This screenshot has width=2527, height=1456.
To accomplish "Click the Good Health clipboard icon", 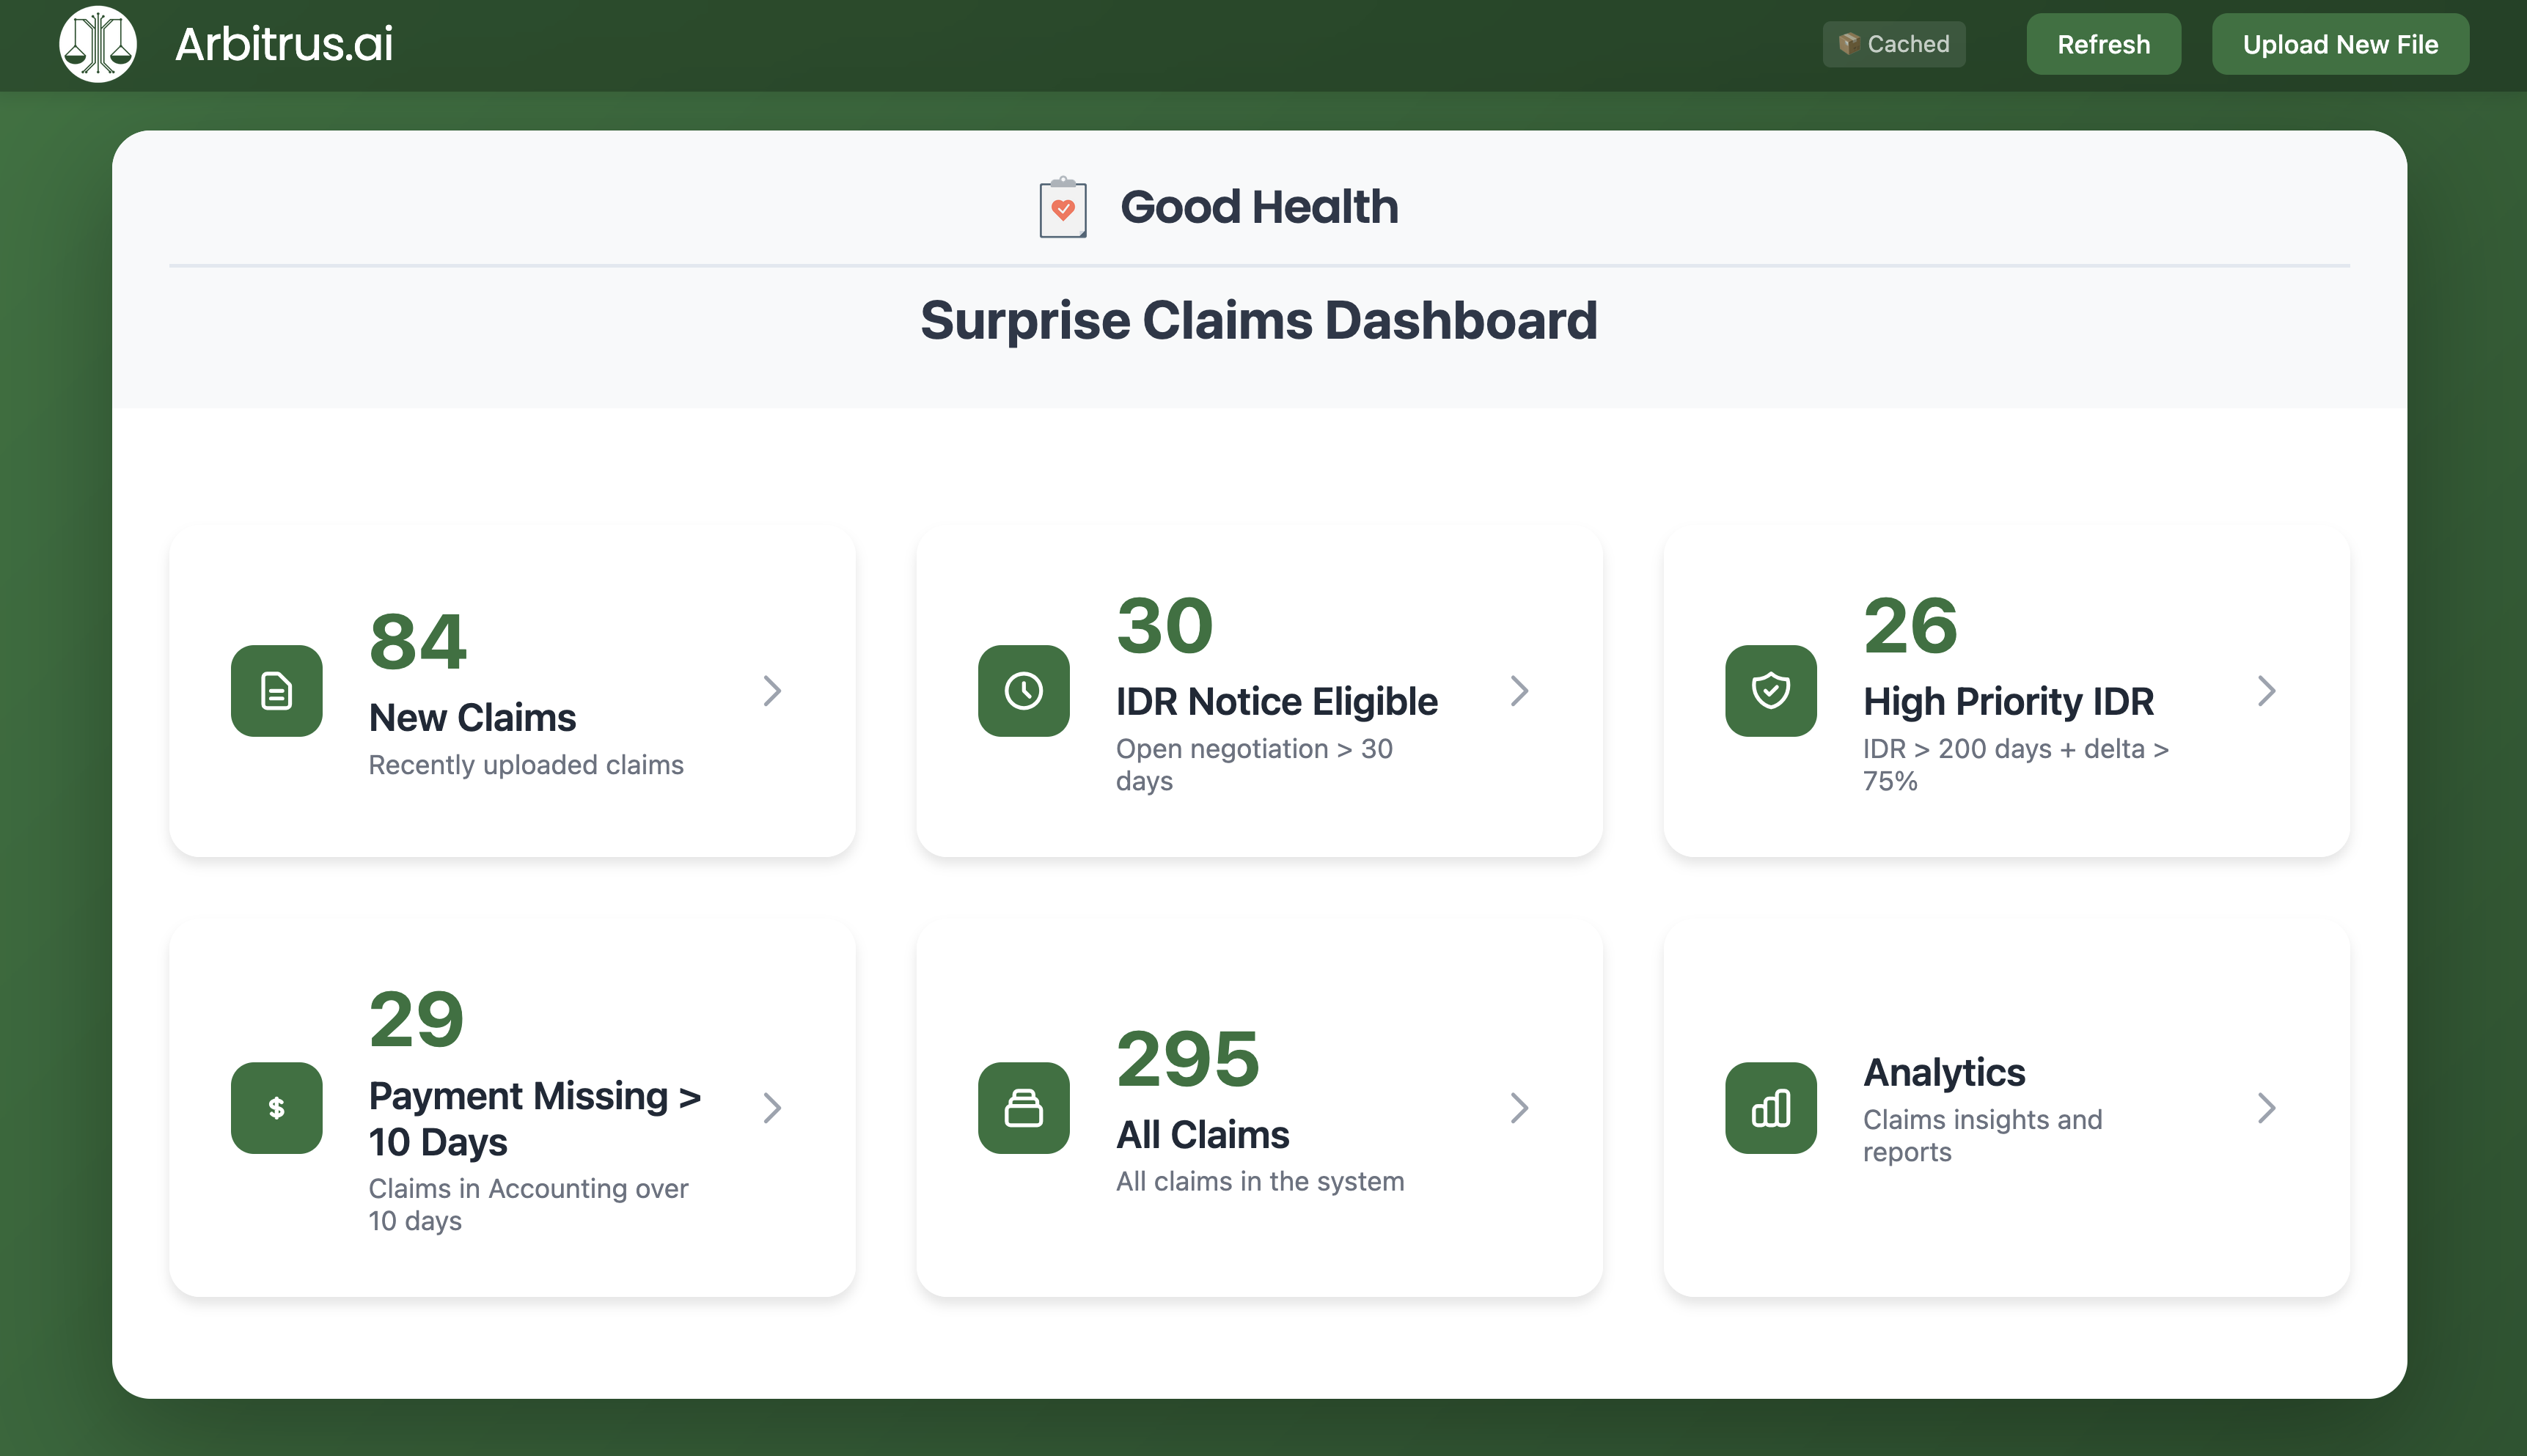I will [x=1062, y=207].
